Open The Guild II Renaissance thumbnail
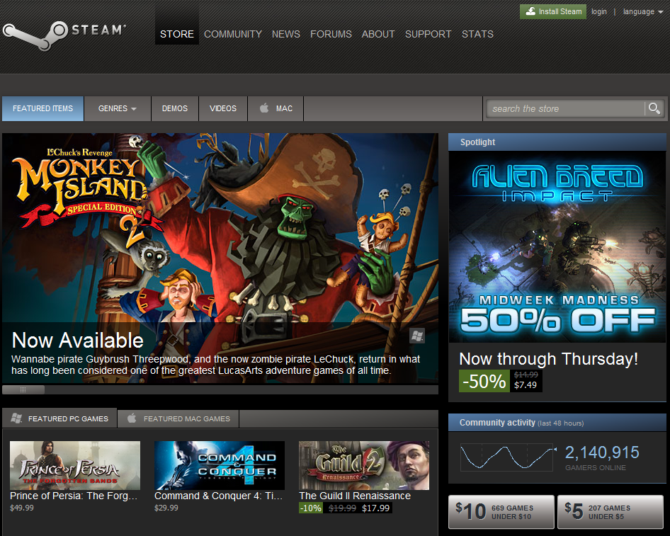670x536 pixels. [364, 465]
